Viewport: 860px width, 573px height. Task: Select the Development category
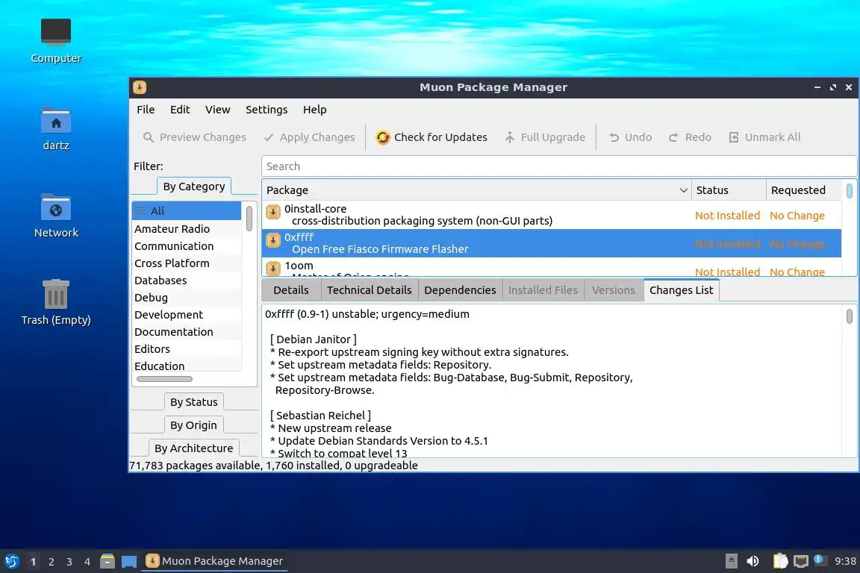[x=187, y=315]
